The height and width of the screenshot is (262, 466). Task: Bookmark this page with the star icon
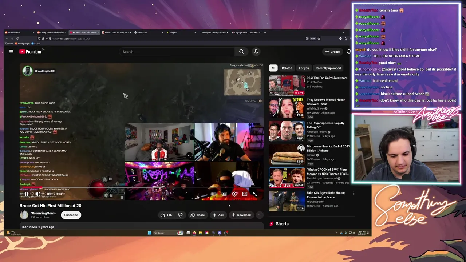[319, 39]
